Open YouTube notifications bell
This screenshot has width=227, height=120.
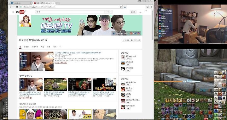click(140, 12)
